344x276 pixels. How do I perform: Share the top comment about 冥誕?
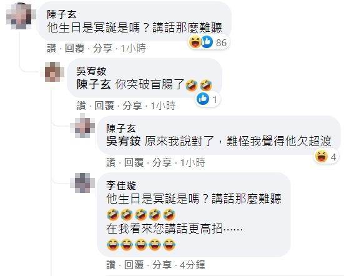(102, 48)
